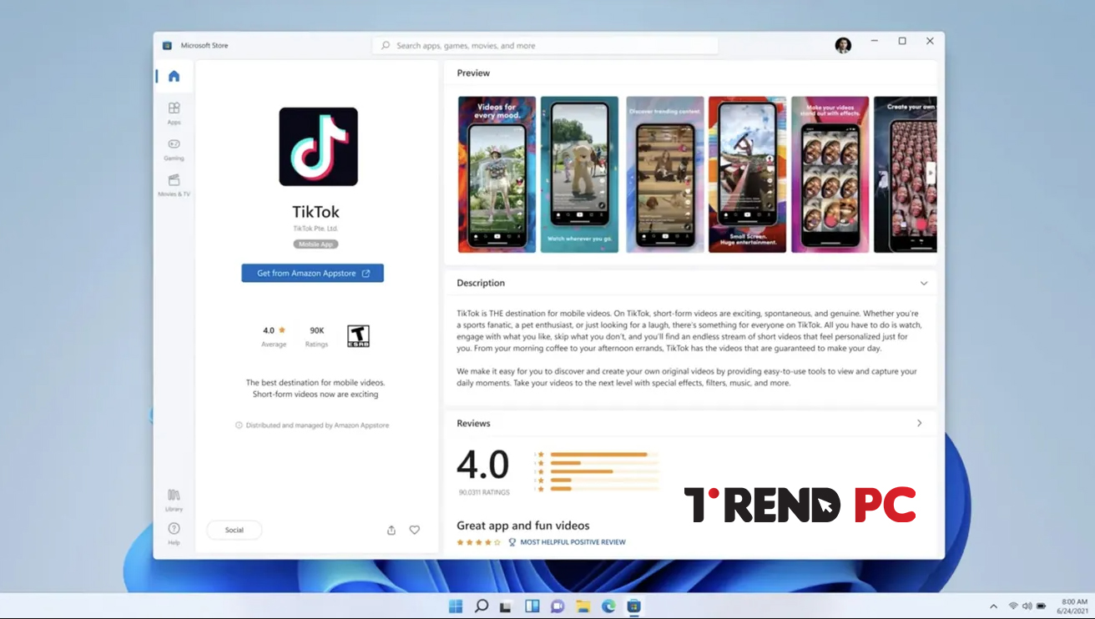Click the 3-star rating distribution bar

604,471
